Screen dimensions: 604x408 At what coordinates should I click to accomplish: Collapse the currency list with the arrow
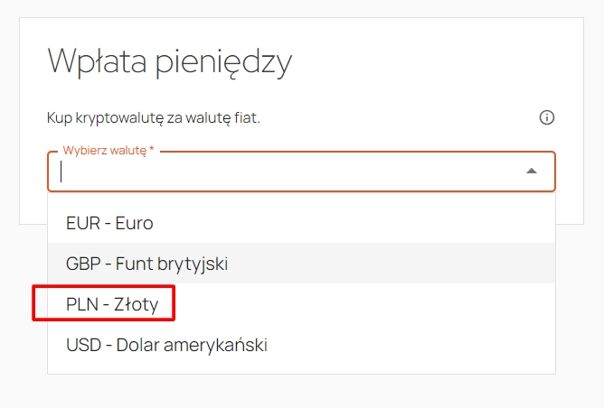(x=532, y=172)
